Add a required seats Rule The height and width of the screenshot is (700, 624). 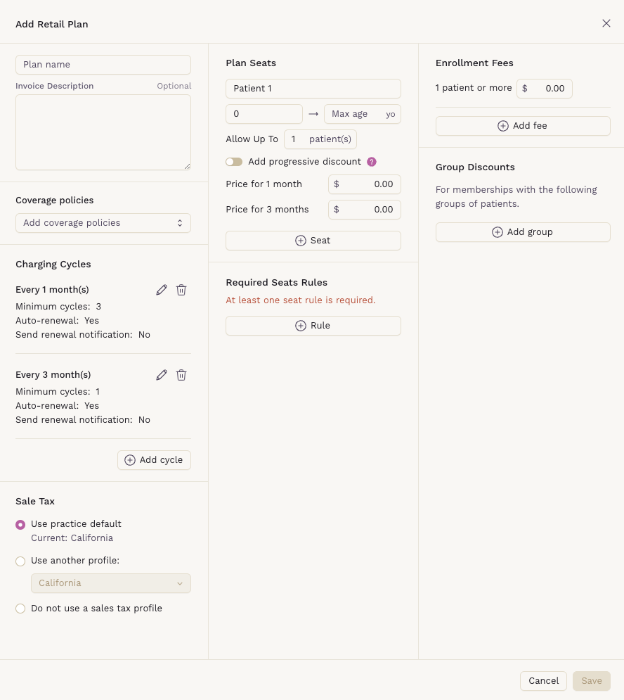pyautogui.click(x=313, y=326)
